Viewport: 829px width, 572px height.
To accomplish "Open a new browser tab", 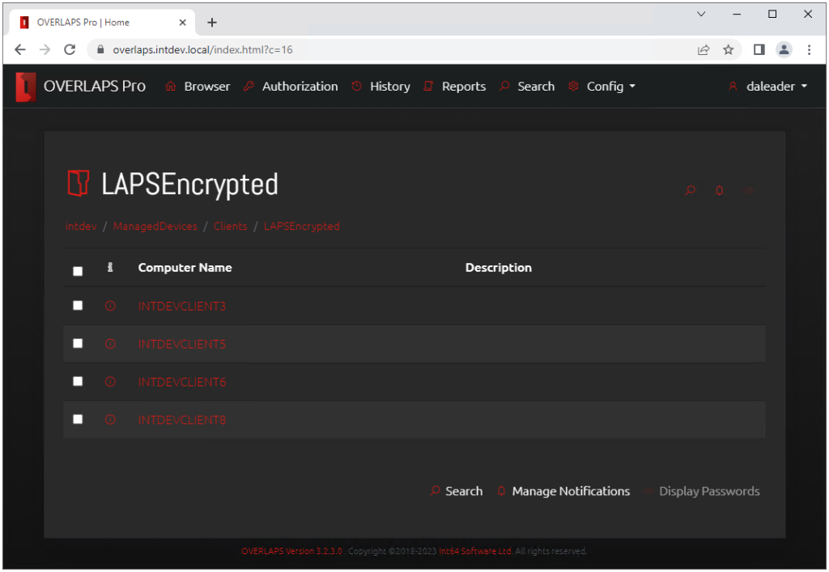I will tap(212, 23).
